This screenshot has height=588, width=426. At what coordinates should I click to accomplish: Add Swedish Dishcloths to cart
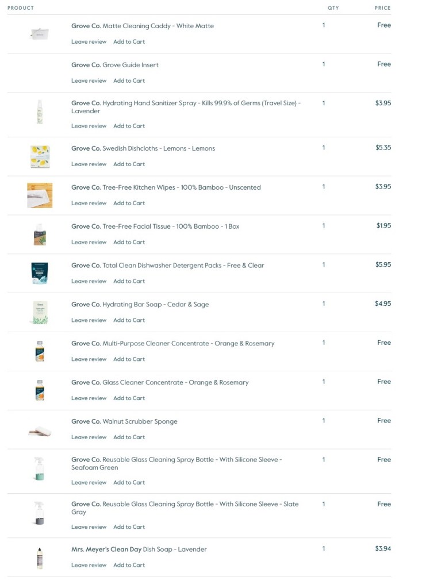click(129, 164)
